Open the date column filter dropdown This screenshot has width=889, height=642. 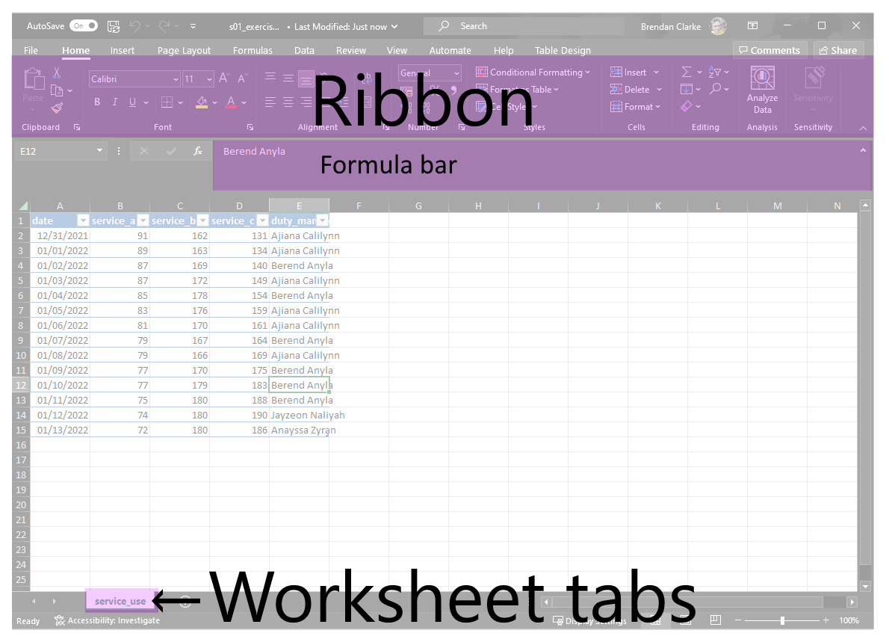[83, 220]
